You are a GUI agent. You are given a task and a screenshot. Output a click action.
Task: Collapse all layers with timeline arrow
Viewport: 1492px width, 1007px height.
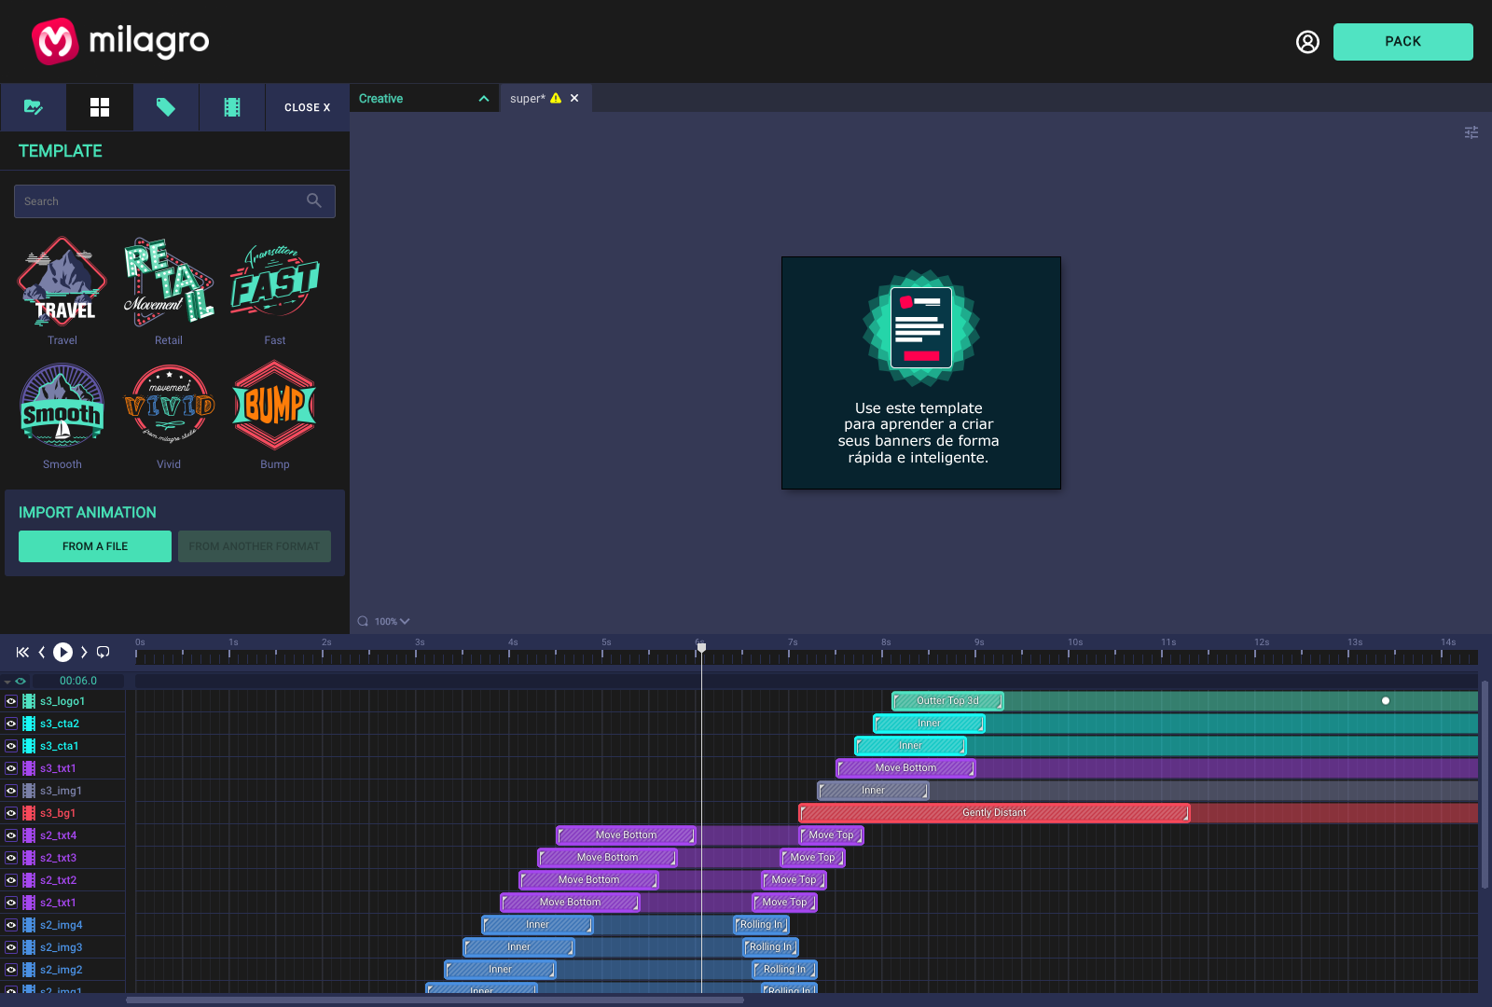(x=7, y=682)
